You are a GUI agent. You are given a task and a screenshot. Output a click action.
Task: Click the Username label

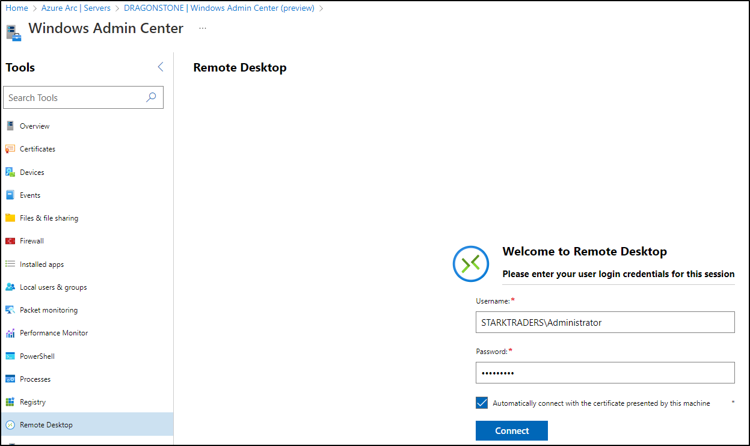click(493, 301)
